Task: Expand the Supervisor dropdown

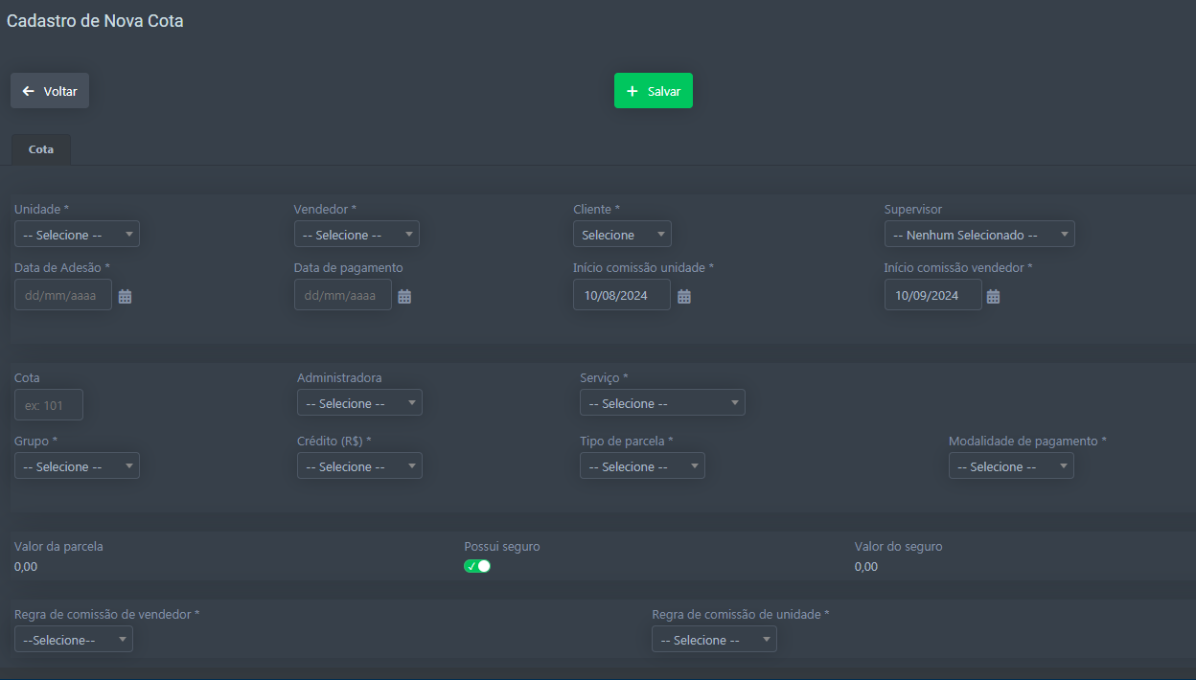Action: 978,235
